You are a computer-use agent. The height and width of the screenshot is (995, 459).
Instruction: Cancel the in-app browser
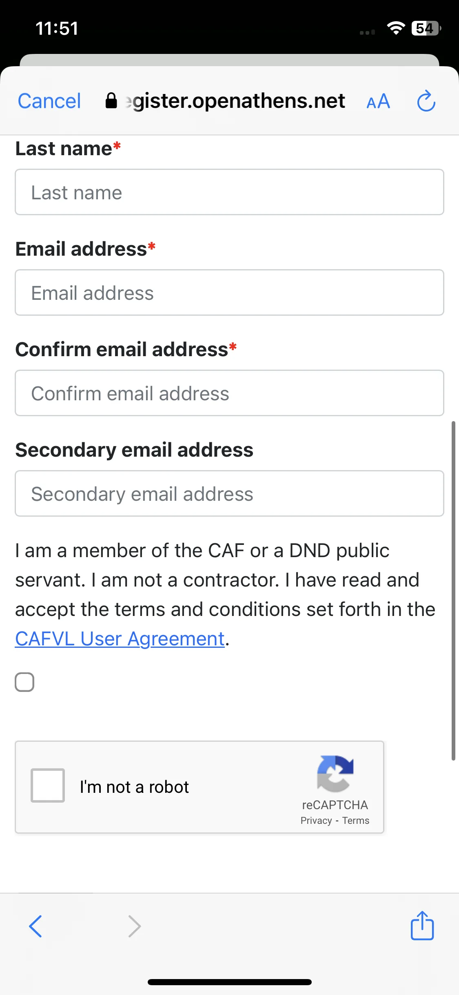tap(49, 101)
